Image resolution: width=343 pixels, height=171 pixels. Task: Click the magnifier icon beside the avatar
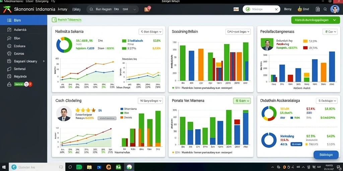tap(325, 9)
